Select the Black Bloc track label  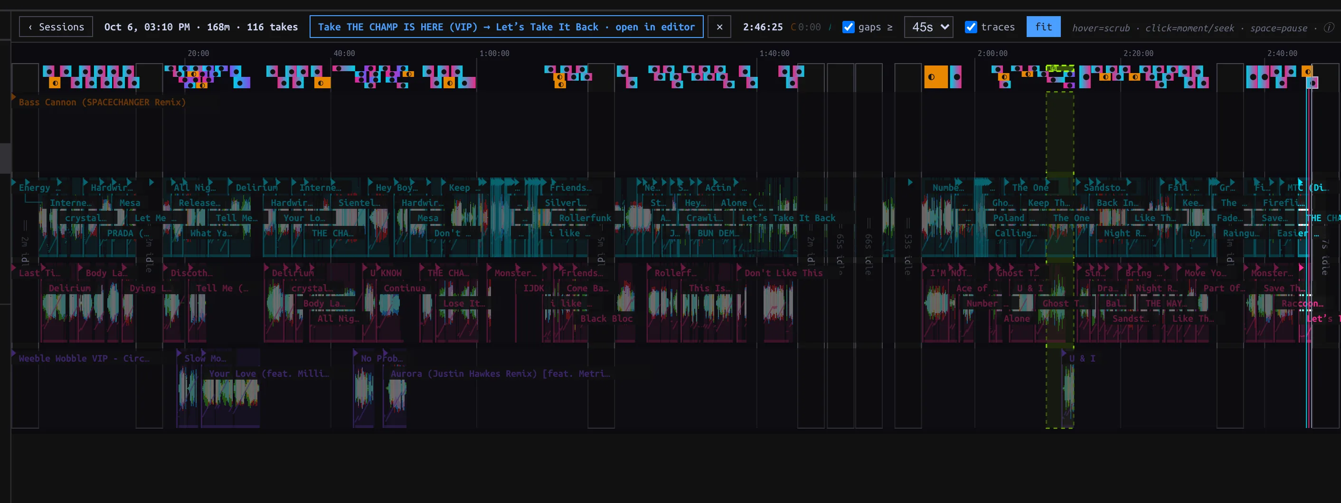pyautogui.click(x=606, y=318)
